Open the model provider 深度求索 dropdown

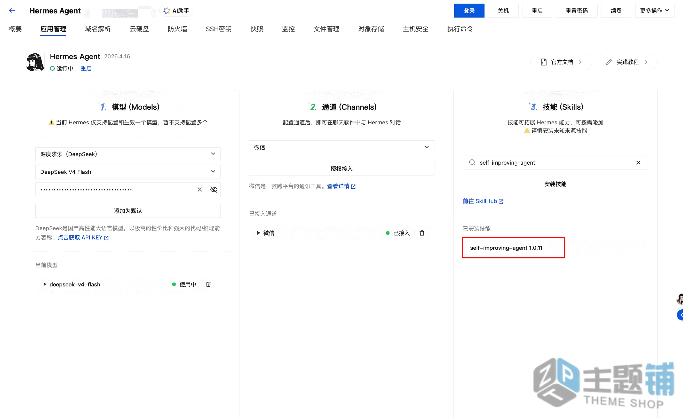(x=128, y=154)
